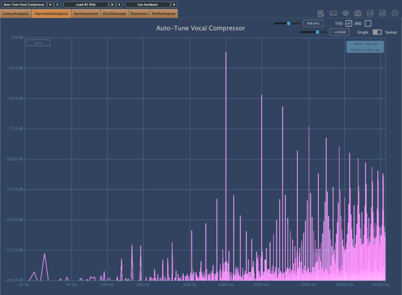Click the 20 Hz axis label
402x295 pixels.
pyautogui.click(x=24, y=285)
